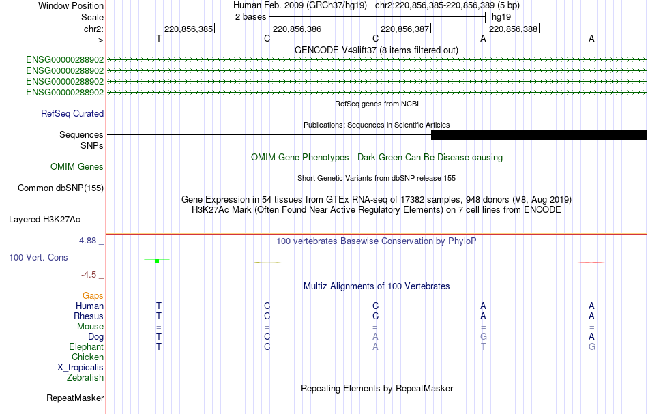Click the -4.5 PhyloP lower scale value

click(89, 275)
